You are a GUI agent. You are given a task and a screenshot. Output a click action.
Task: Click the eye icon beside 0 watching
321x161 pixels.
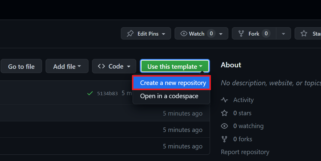tap(224, 126)
